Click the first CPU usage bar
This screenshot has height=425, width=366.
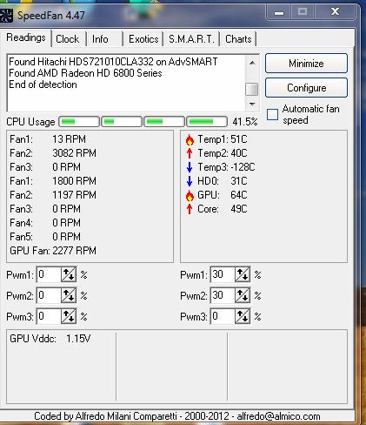(x=79, y=122)
